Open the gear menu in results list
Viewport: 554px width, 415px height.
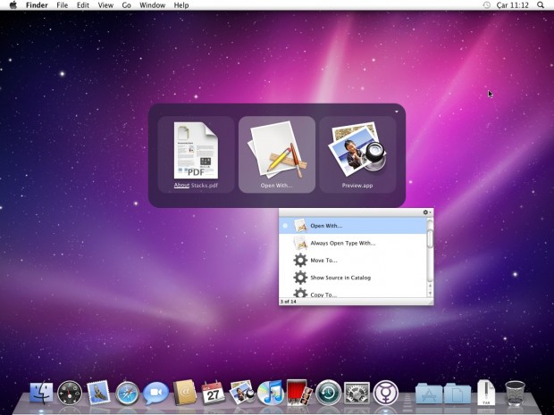[427, 212]
